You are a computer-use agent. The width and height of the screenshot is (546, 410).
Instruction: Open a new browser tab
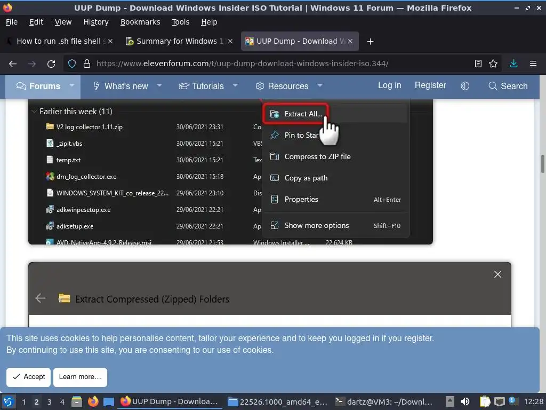pyautogui.click(x=370, y=42)
